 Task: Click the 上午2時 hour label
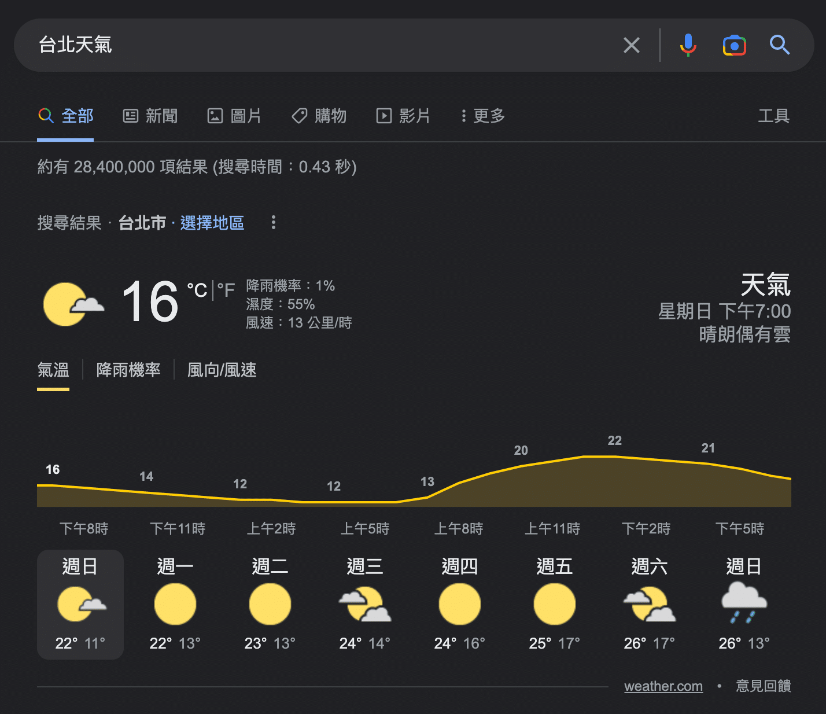click(x=271, y=529)
